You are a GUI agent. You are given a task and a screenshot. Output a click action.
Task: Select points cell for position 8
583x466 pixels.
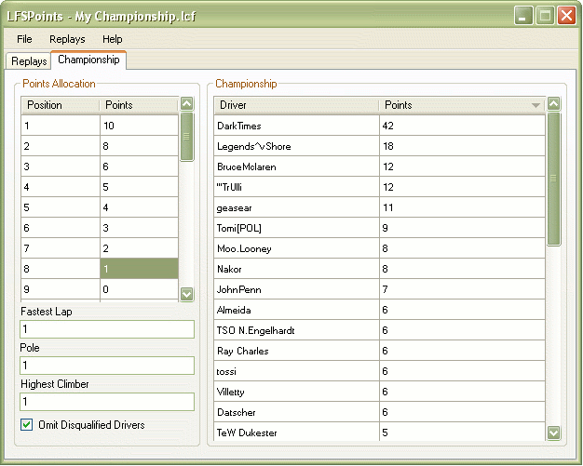[x=139, y=269]
